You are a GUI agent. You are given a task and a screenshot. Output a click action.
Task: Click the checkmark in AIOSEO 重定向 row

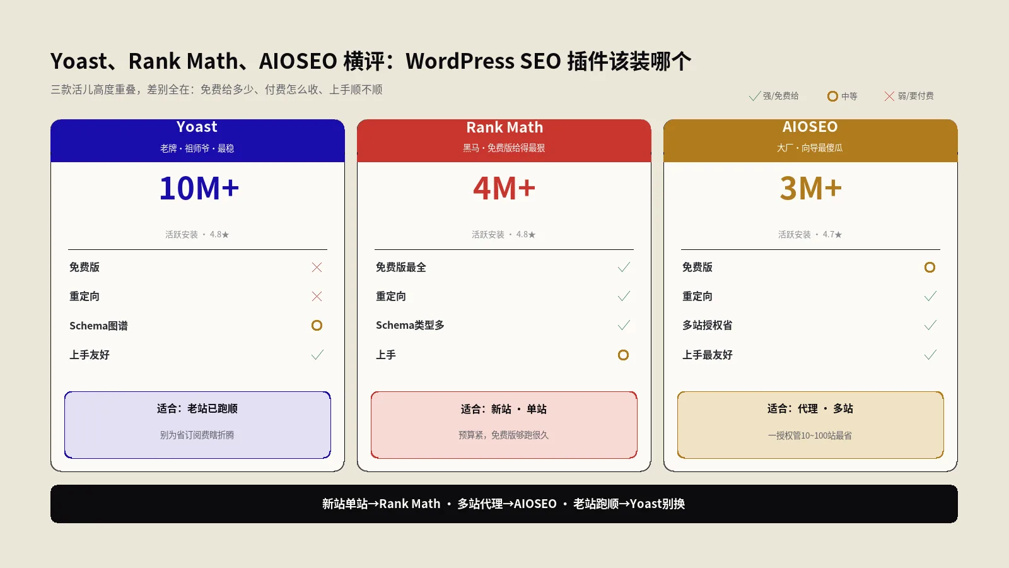[930, 297]
